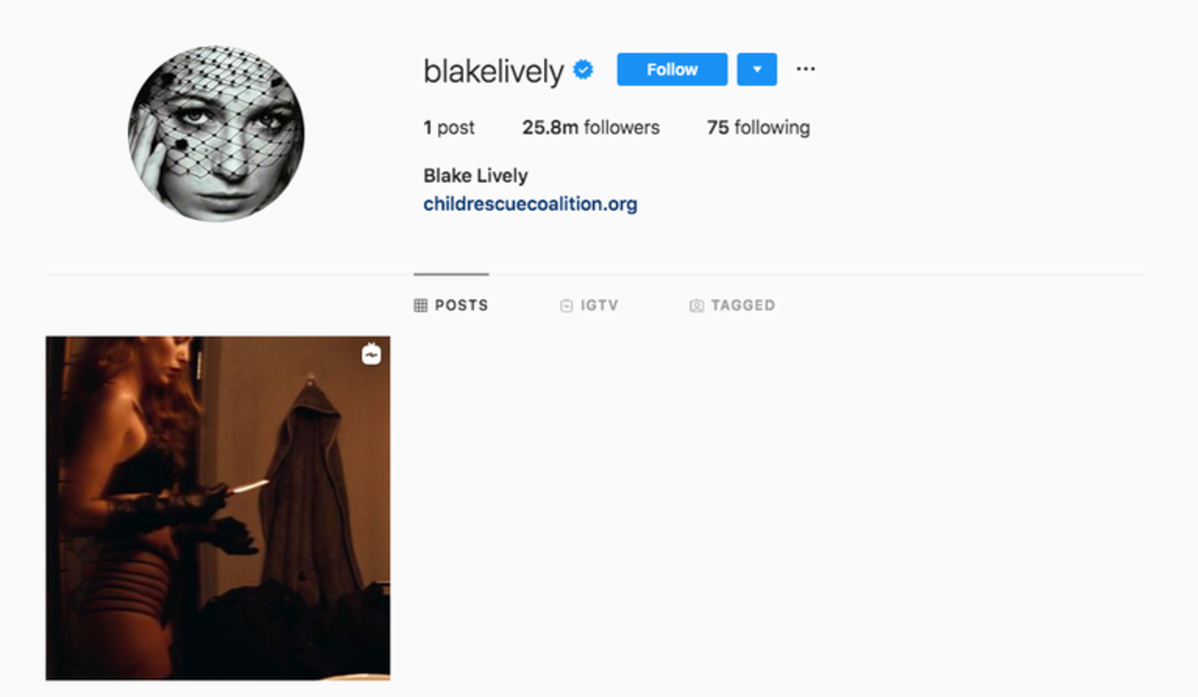Switch to the TAGGED tab

click(x=732, y=306)
